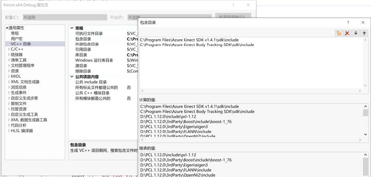The image size is (371, 177).
Task: Select XML 数据生成器工具 tree item
Action: (29, 120)
